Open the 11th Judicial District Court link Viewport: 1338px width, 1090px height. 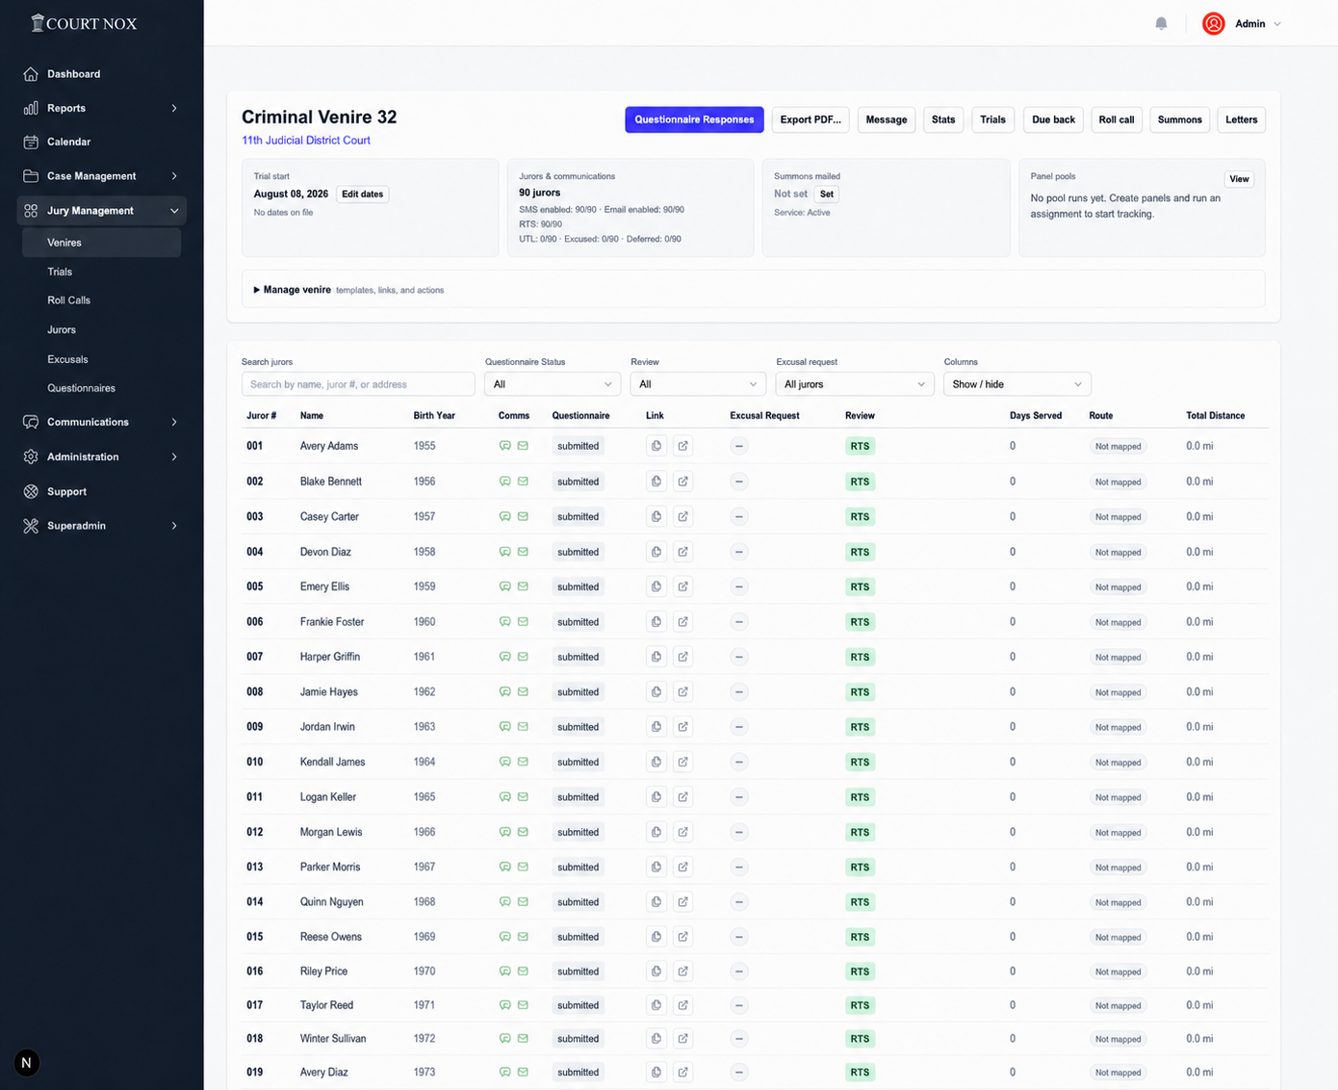coord(306,141)
